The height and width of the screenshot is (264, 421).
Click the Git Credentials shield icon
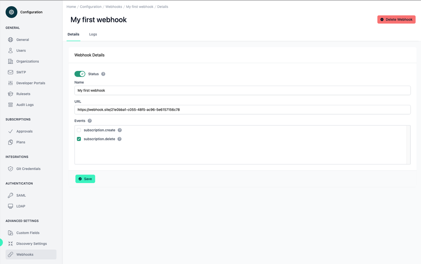[10, 169]
